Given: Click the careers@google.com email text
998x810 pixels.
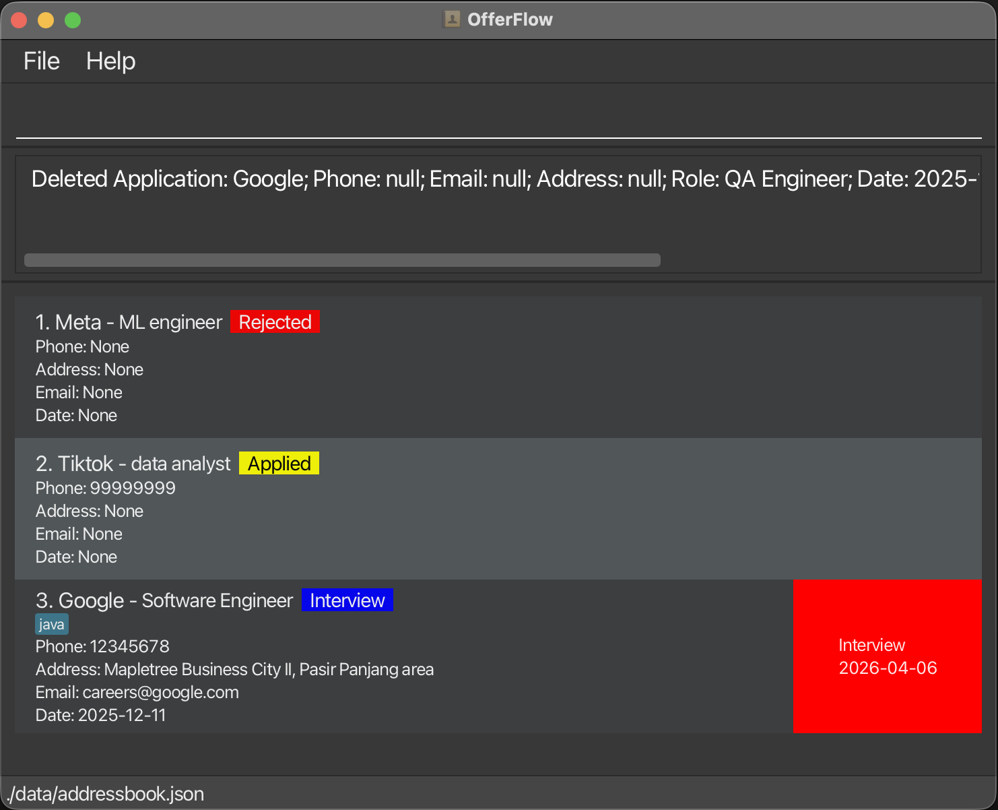Looking at the screenshot, I should point(160,693).
